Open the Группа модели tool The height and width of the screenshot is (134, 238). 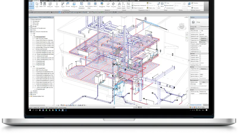click(128, 5)
